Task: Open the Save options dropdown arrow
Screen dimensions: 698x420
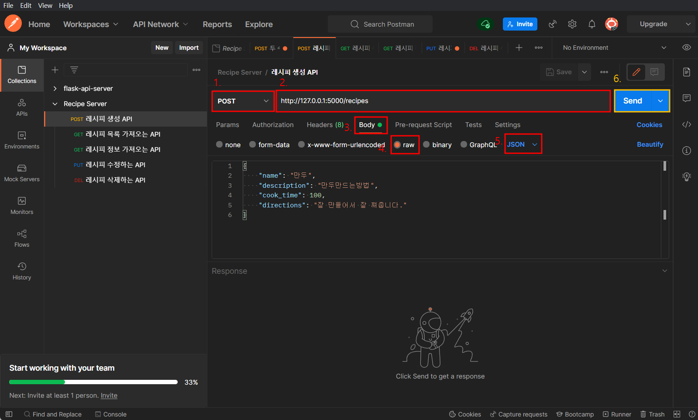Action: 585,72
